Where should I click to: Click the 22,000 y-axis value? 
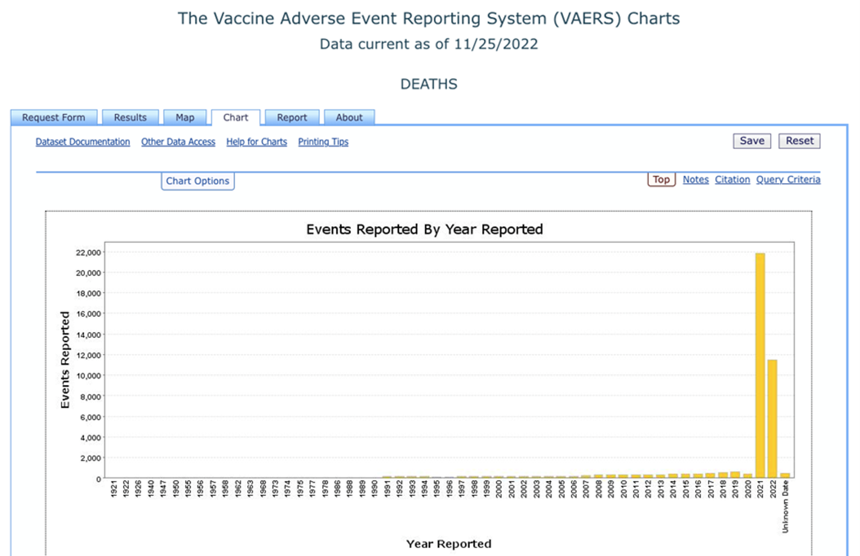point(88,252)
